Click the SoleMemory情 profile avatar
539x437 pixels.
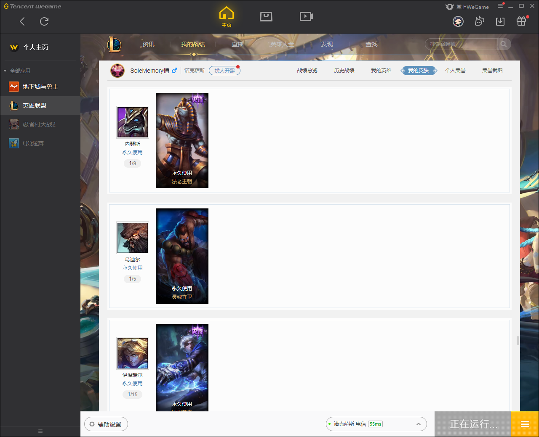tap(117, 71)
